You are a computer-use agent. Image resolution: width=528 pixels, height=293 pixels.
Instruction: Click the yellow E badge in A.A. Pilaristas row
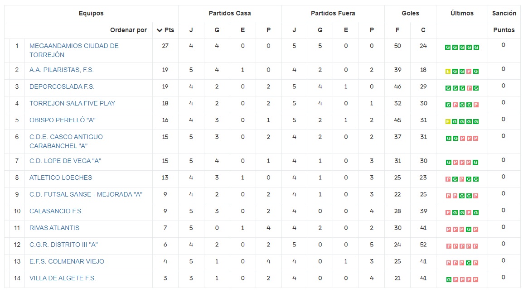[448, 72]
